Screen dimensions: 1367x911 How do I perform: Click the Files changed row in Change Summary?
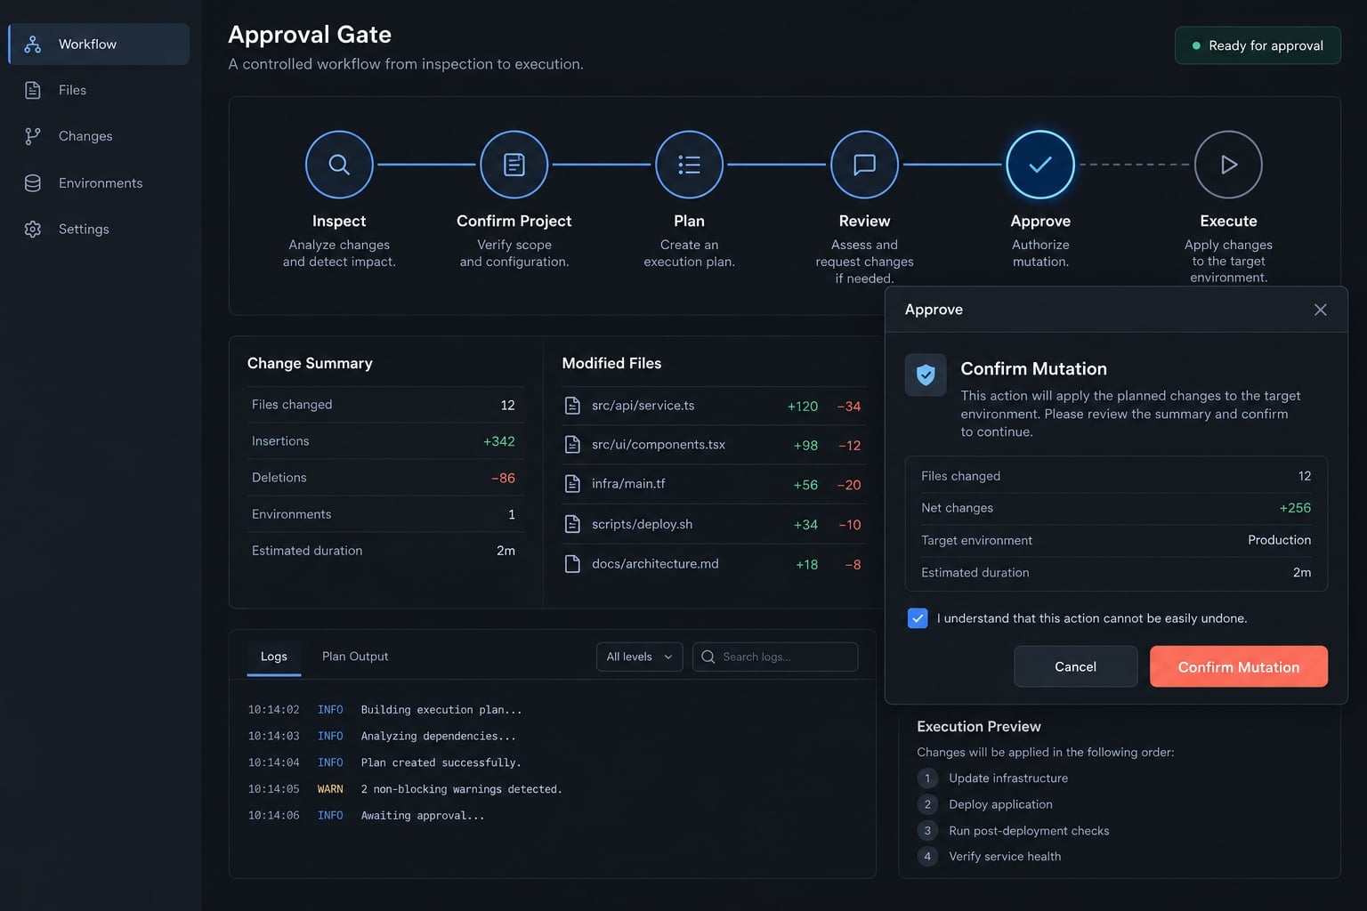[384, 405]
